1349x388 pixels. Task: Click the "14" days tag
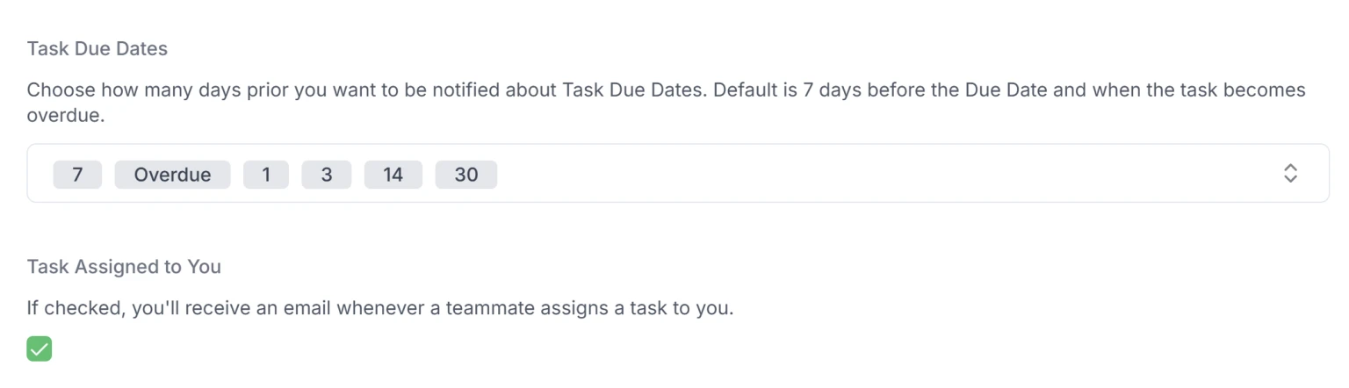[x=393, y=175]
